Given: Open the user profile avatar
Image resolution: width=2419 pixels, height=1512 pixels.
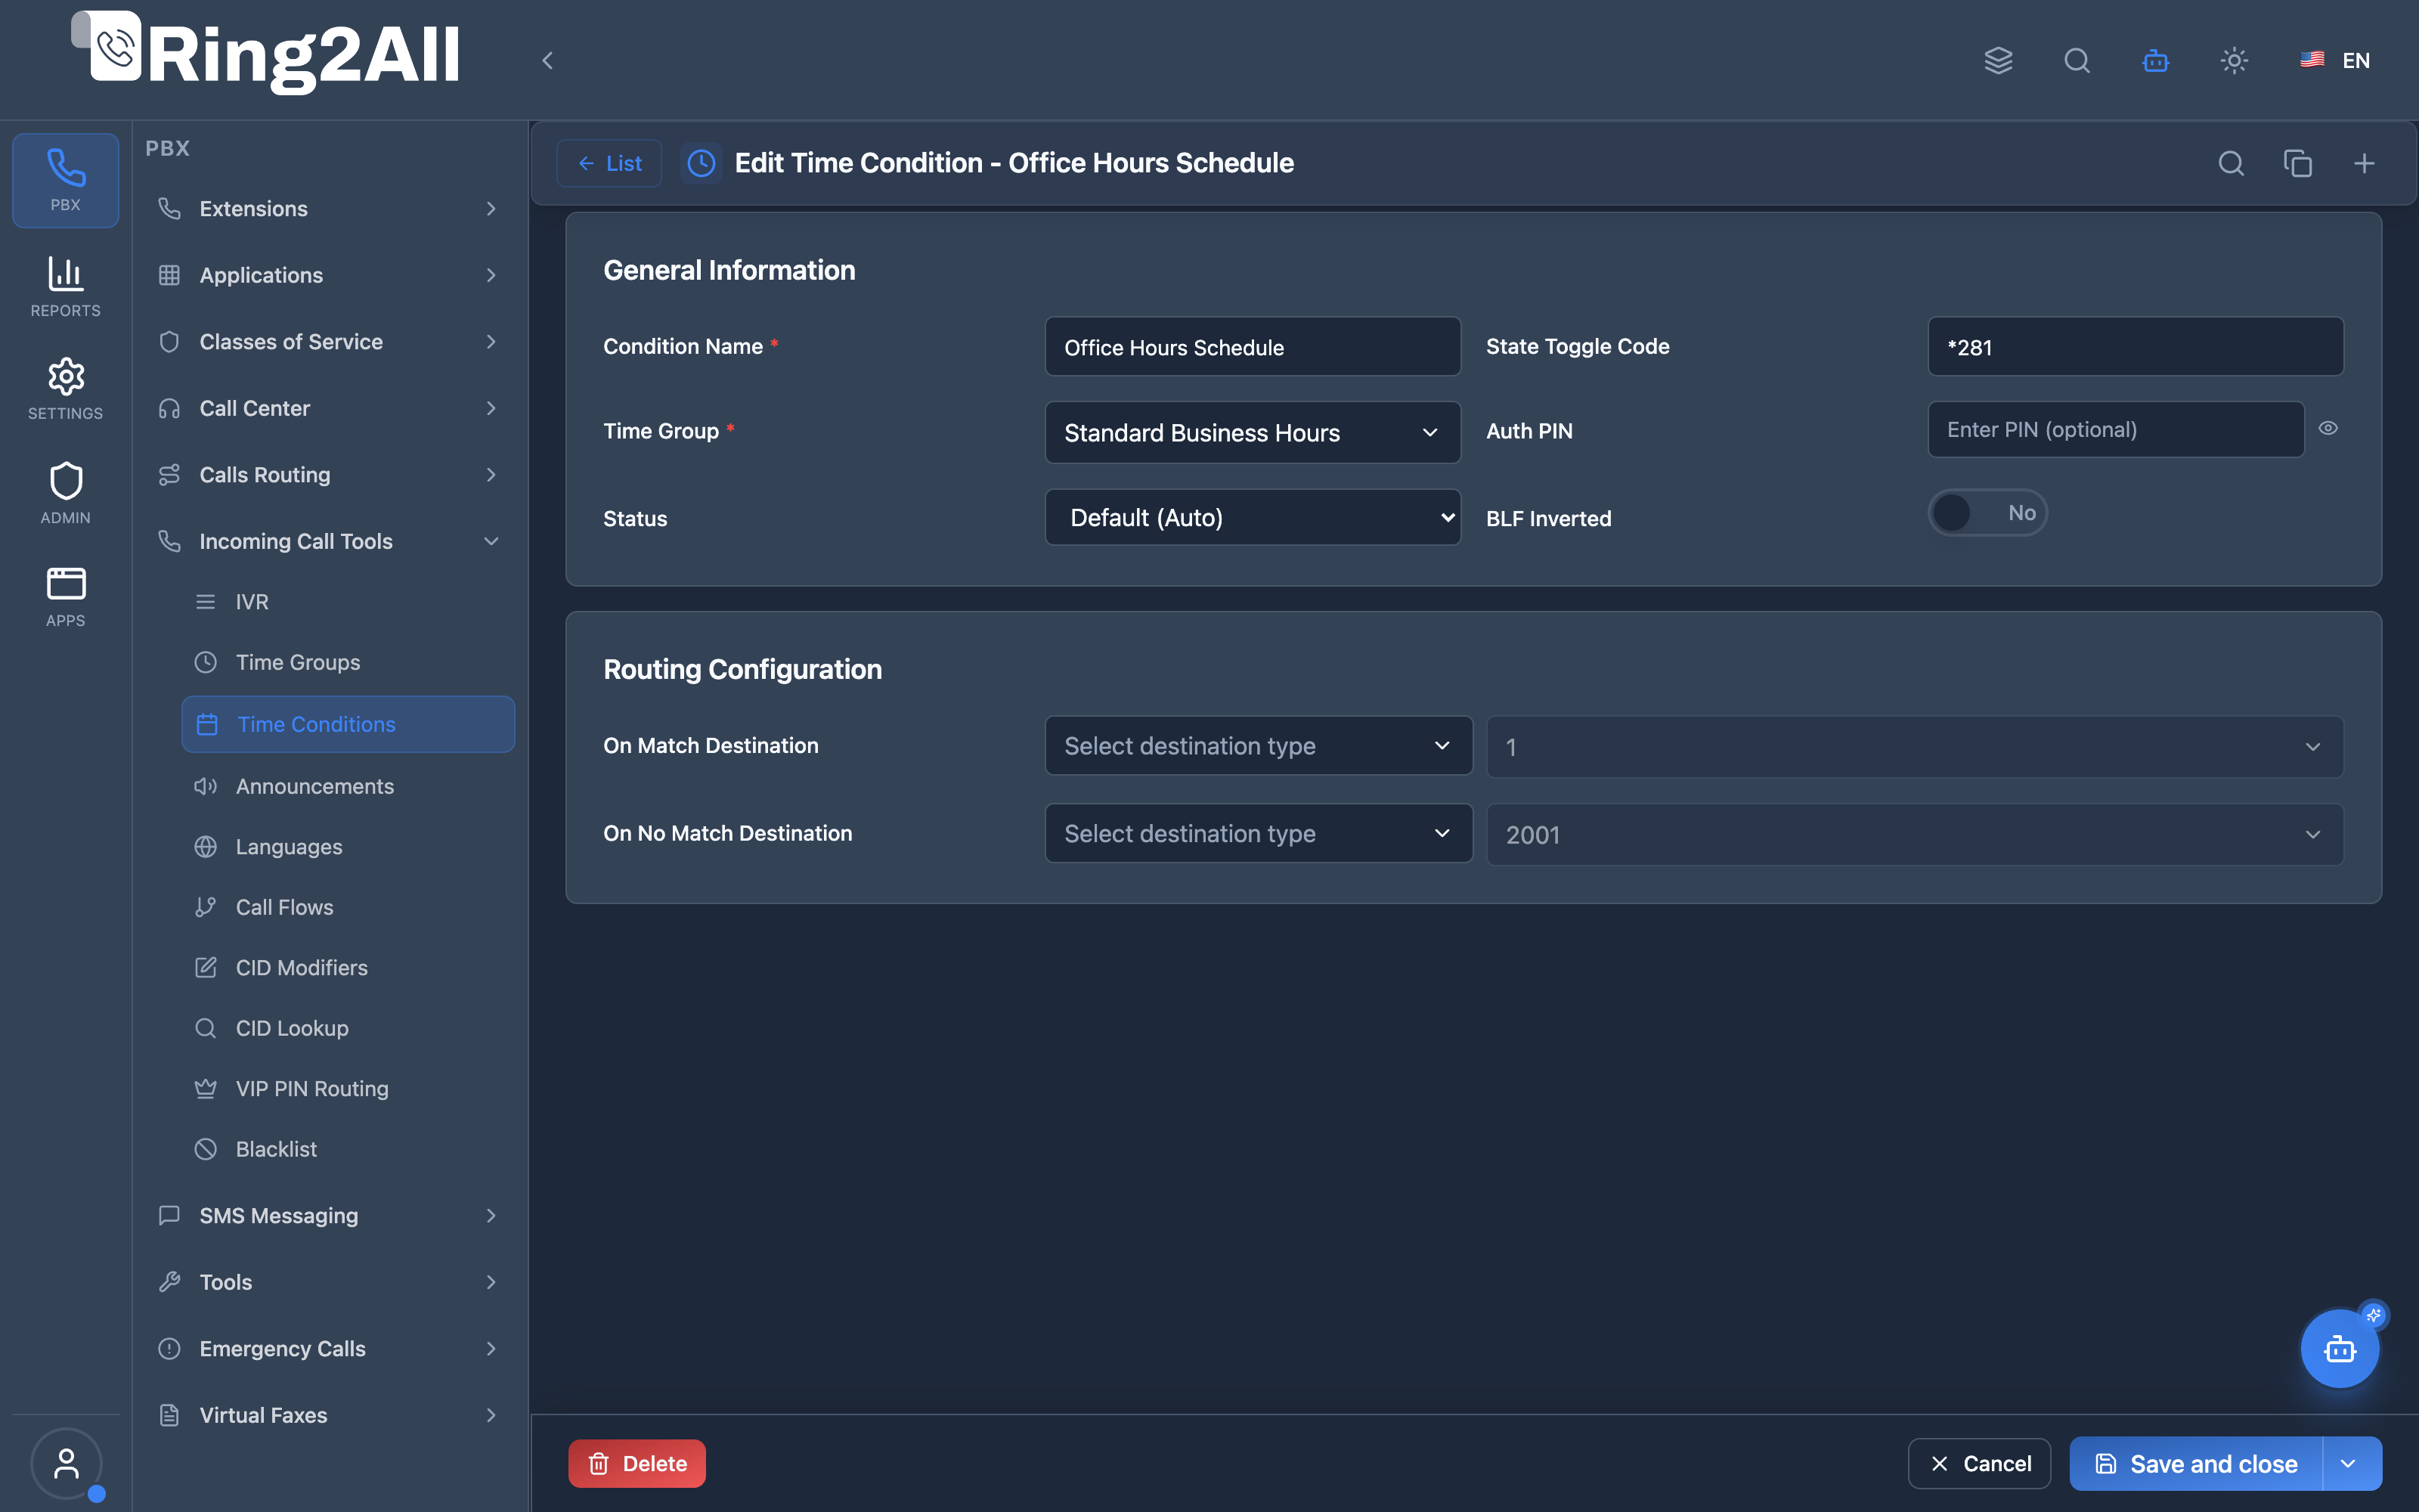Looking at the screenshot, I should pos(66,1464).
